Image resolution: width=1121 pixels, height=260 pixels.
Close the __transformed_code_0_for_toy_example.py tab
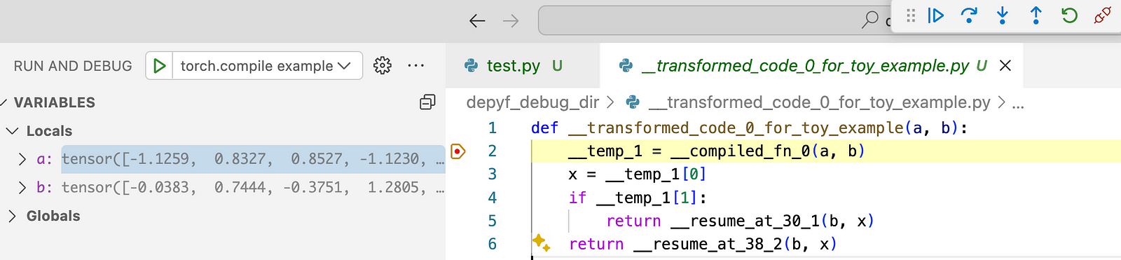point(1005,66)
